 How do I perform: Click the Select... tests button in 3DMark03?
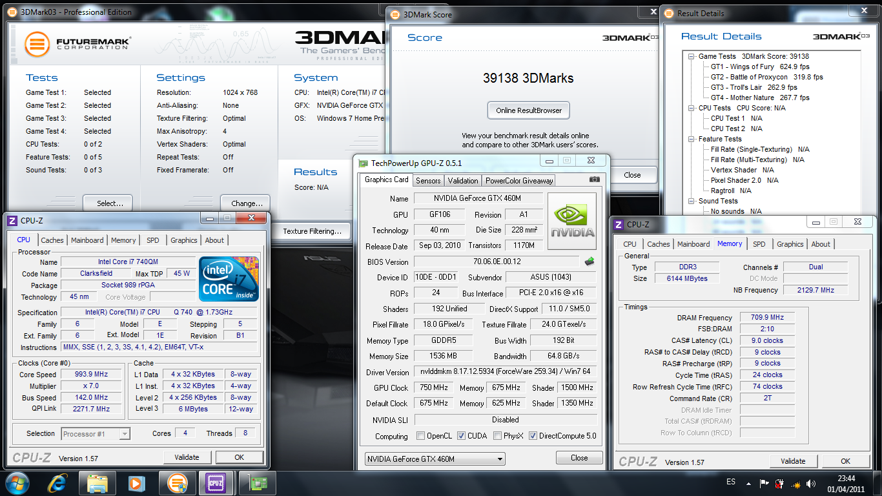pyautogui.click(x=108, y=203)
